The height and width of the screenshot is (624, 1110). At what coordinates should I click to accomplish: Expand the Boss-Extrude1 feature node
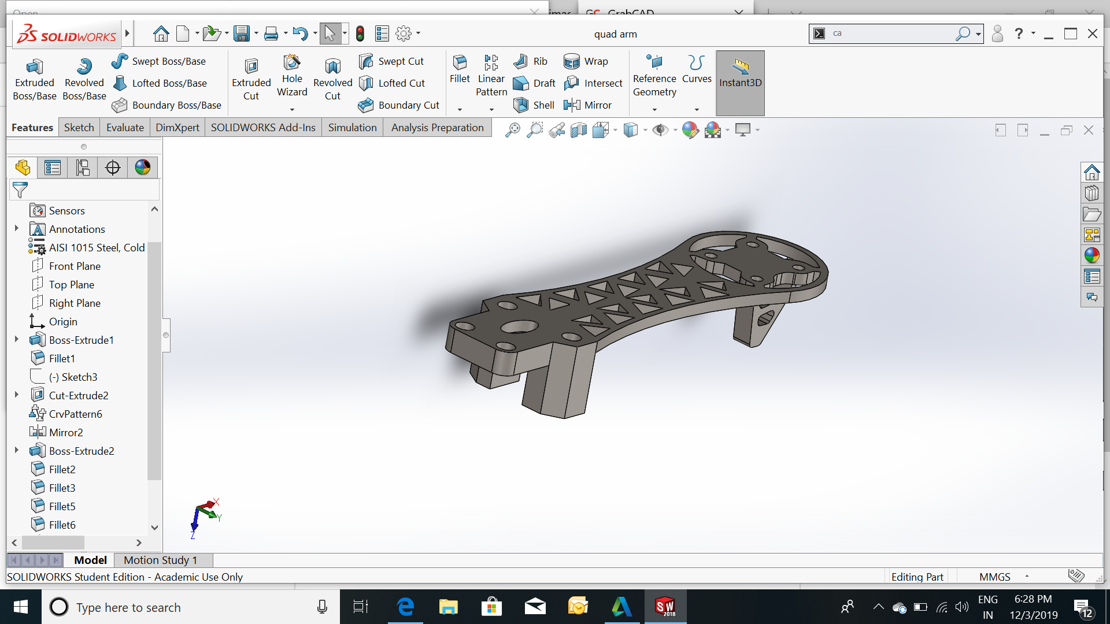point(17,340)
